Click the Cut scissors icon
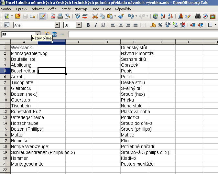 [95, 16]
